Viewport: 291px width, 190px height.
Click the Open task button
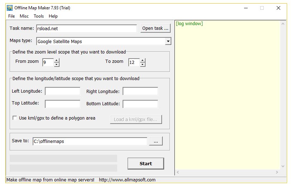pyautogui.click(x=155, y=28)
